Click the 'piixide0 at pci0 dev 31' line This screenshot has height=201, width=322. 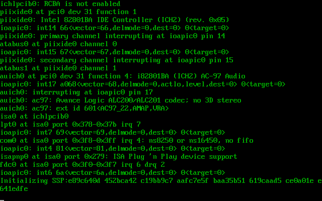pyautogui.click(x=68, y=12)
